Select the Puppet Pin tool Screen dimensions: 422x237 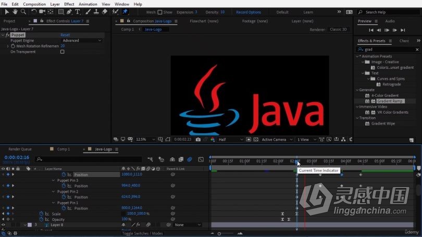tap(125, 12)
